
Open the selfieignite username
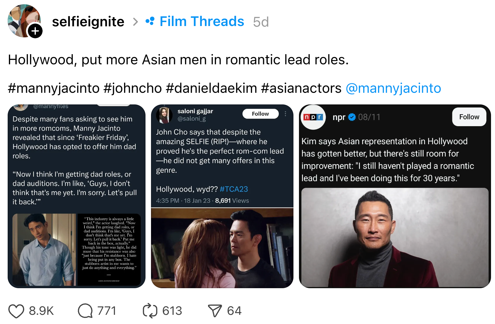[x=88, y=21]
